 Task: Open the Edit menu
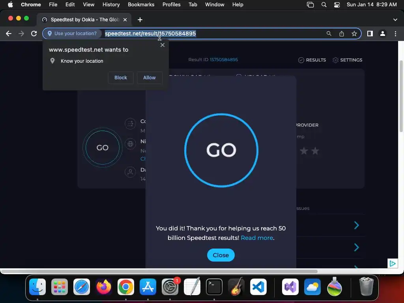[70, 5]
